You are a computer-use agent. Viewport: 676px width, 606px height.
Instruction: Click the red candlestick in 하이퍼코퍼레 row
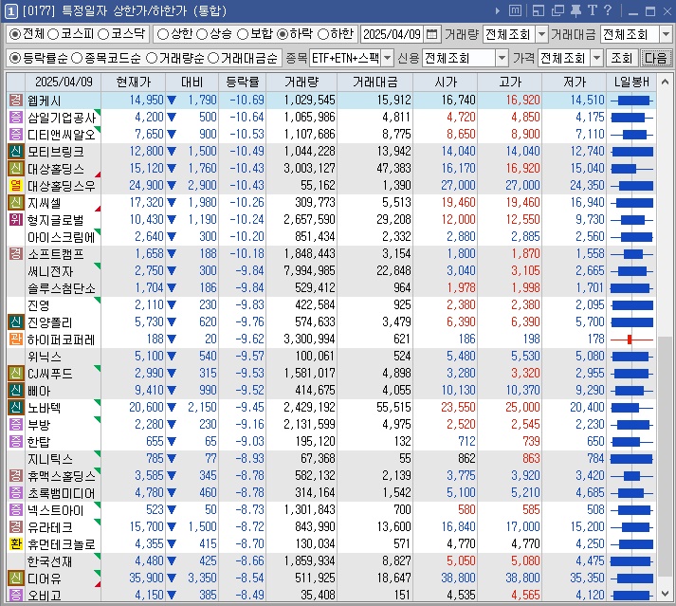pos(631,340)
